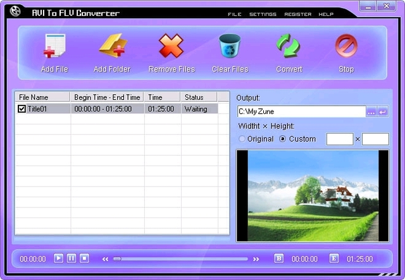Click in the Output path field
Viewport: 405px width, 280px height.
tap(301, 111)
